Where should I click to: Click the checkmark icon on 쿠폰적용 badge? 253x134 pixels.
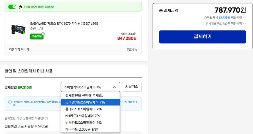[43, 34]
